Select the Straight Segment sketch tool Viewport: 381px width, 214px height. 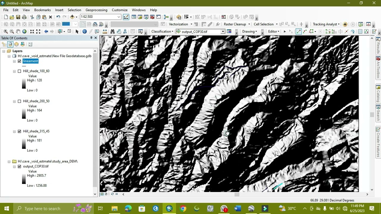point(299,32)
